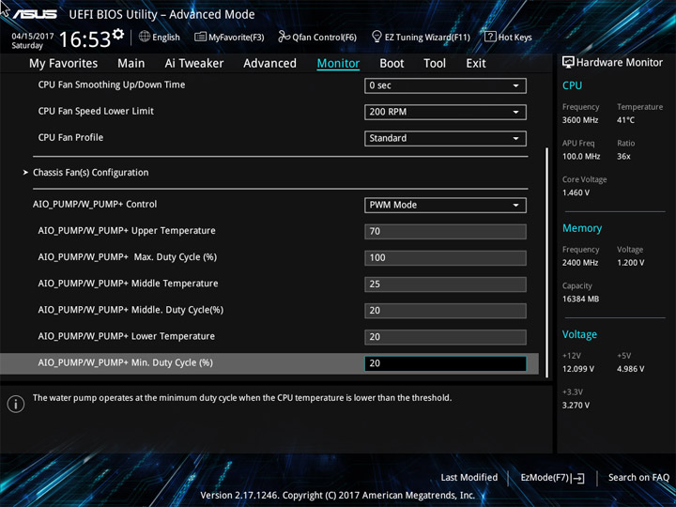This screenshot has height=507, width=676.
Task: Click the 1.460 V core voltage value
Action: point(576,192)
